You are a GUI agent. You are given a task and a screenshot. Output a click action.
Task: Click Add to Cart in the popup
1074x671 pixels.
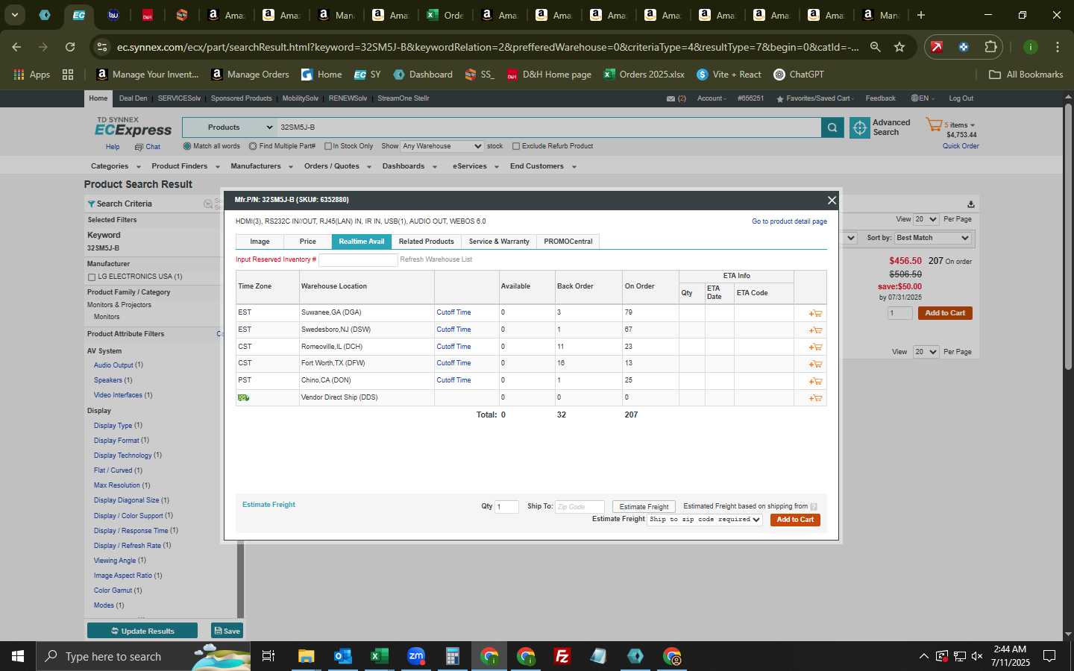click(795, 520)
